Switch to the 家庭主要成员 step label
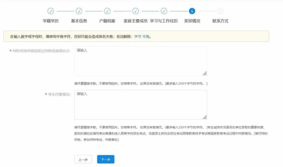Screen dimensions: 283x167 tap(135, 21)
